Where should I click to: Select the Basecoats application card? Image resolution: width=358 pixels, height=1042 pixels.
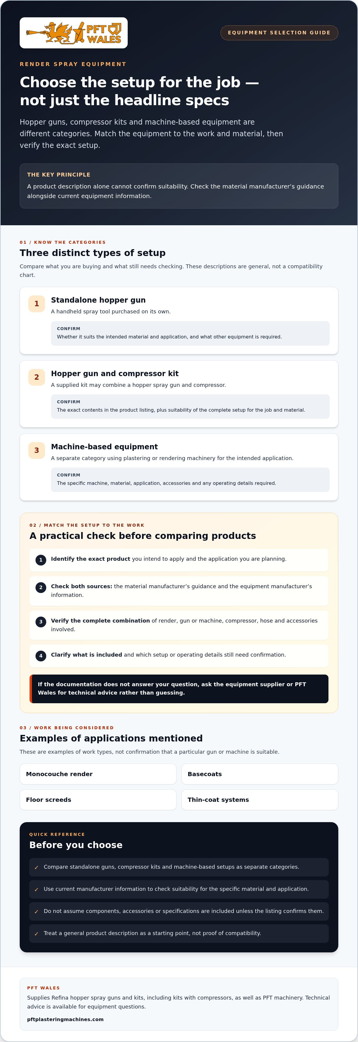260,774
